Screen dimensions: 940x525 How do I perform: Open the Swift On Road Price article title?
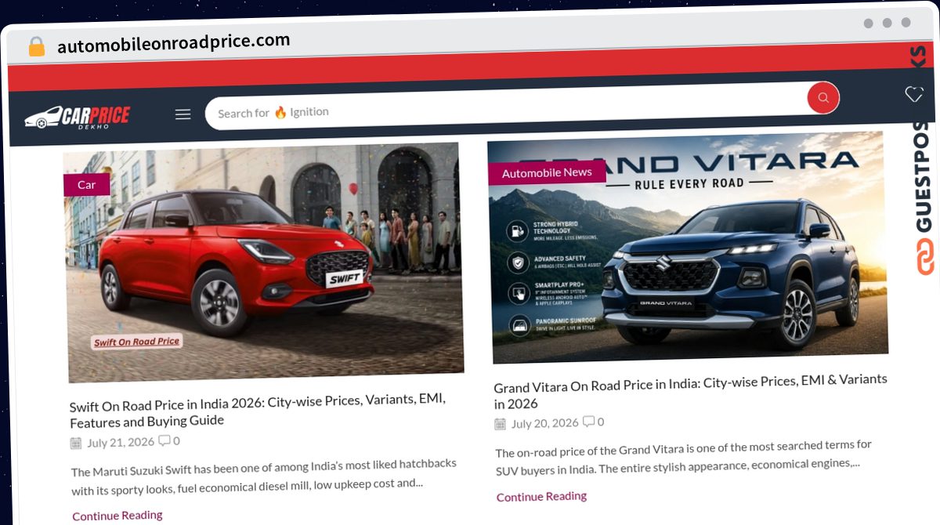(258, 410)
